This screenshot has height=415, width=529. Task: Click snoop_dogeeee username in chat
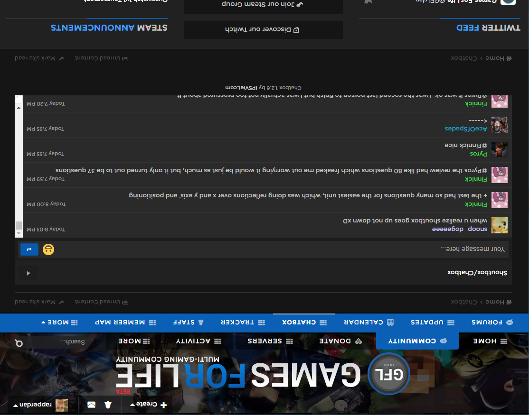pos(460,229)
